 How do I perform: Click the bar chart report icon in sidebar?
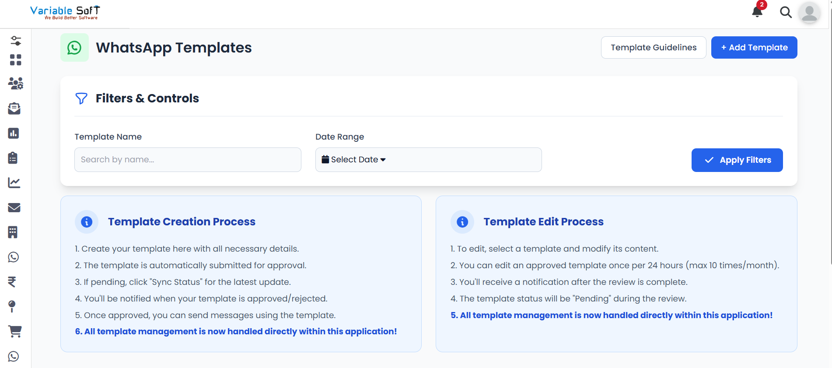(14, 133)
